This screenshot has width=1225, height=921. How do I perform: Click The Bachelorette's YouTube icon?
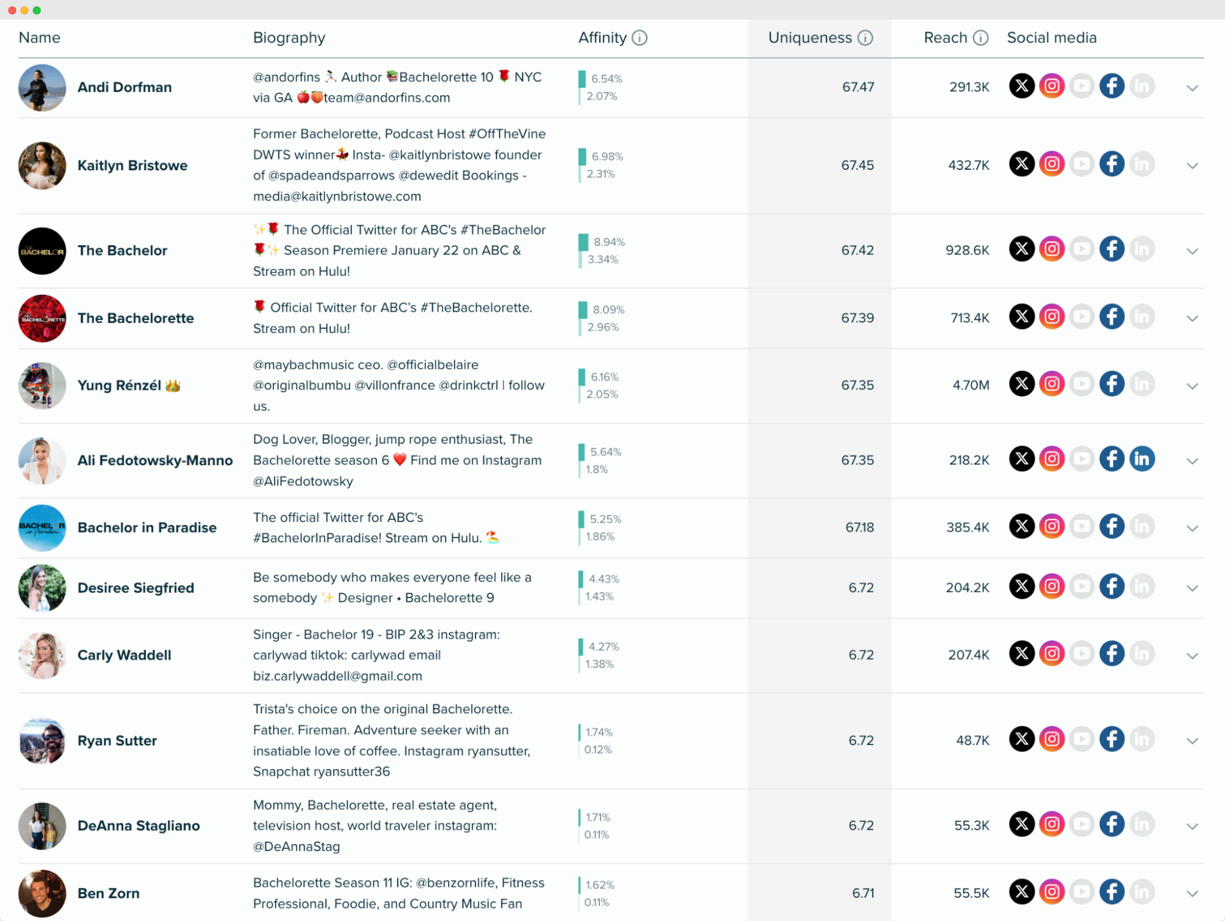click(1082, 317)
